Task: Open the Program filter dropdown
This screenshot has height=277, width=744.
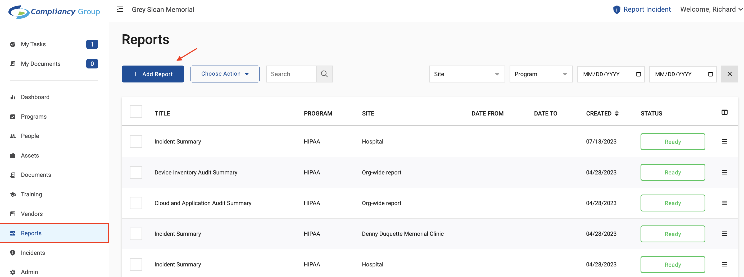Action: tap(541, 74)
